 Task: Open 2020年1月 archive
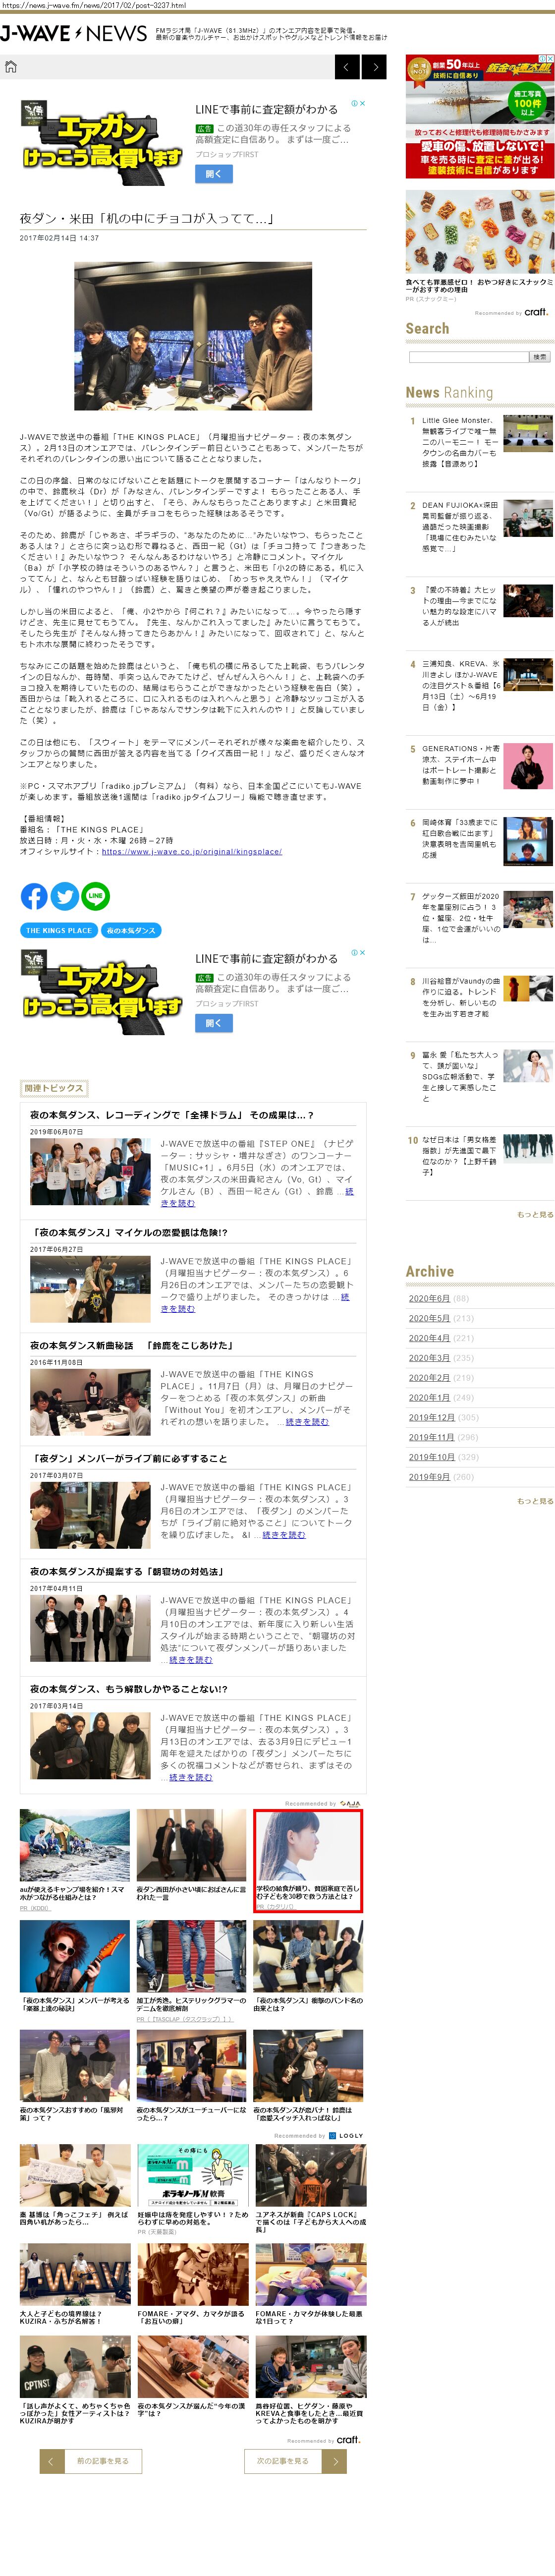[x=429, y=1397]
